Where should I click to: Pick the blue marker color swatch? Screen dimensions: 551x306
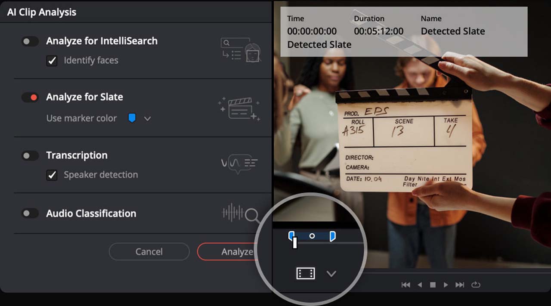(132, 118)
